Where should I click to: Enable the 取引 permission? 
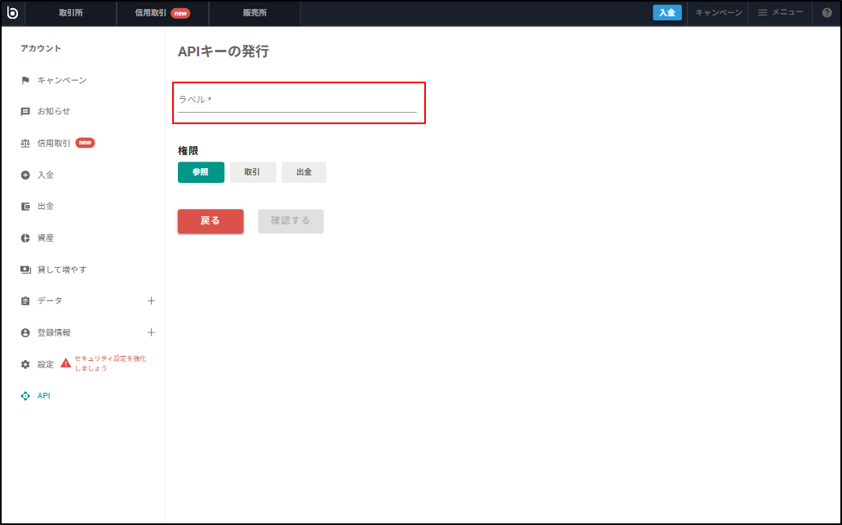point(253,171)
